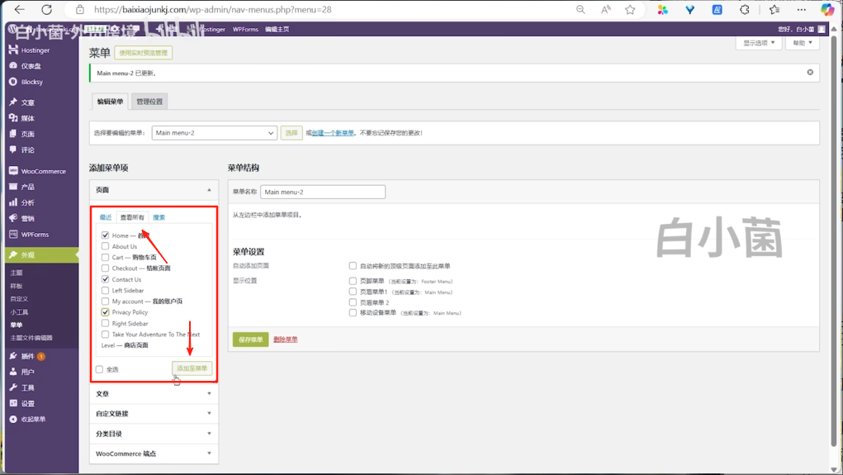
Task: Click into the 菜单名称 name field
Action: (x=323, y=192)
